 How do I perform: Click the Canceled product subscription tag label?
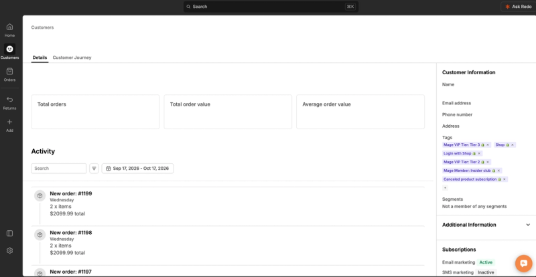pyautogui.click(x=470, y=179)
